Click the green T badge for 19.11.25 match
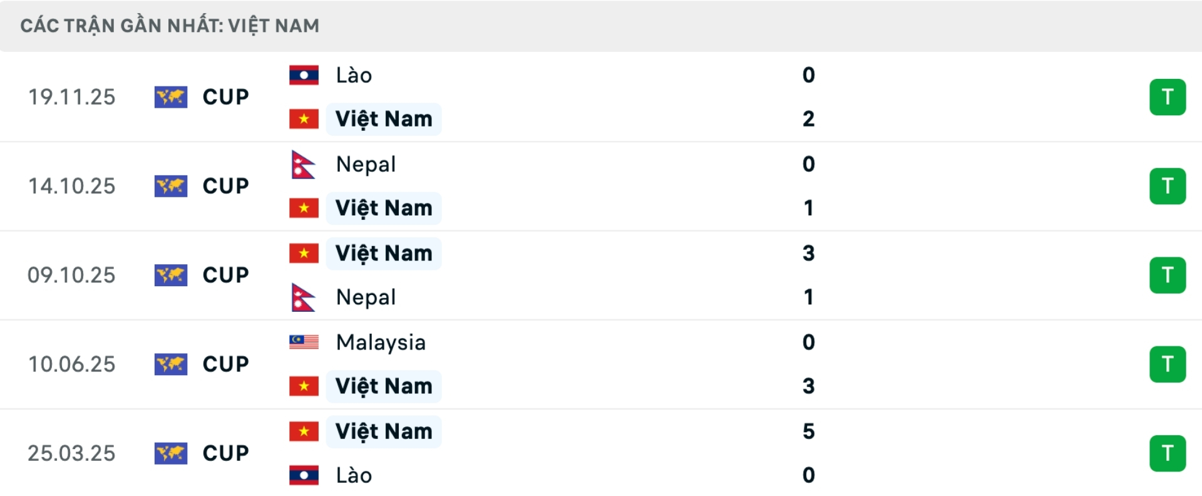1202x496 pixels. (x=1167, y=97)
